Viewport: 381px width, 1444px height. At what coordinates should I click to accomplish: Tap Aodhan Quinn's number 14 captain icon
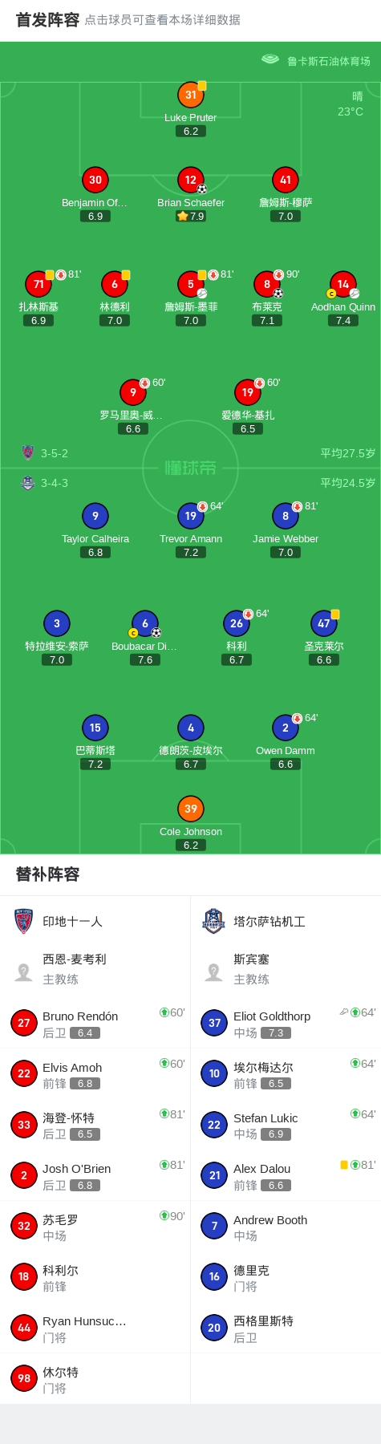(343, 284)
